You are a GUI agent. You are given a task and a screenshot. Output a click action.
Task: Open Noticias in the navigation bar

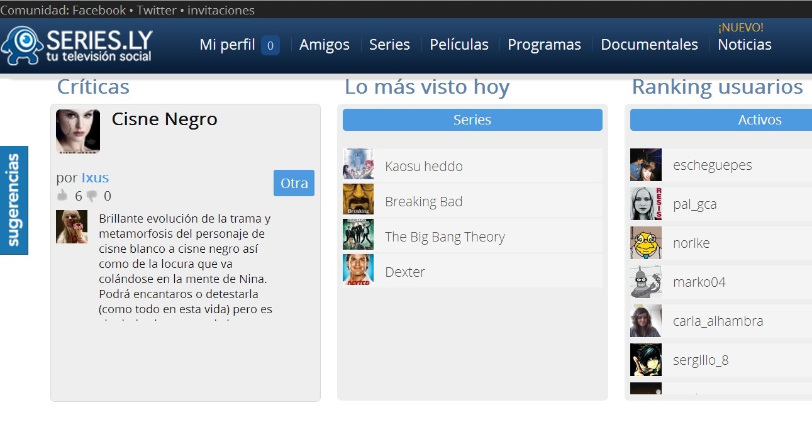click(744, 45)
